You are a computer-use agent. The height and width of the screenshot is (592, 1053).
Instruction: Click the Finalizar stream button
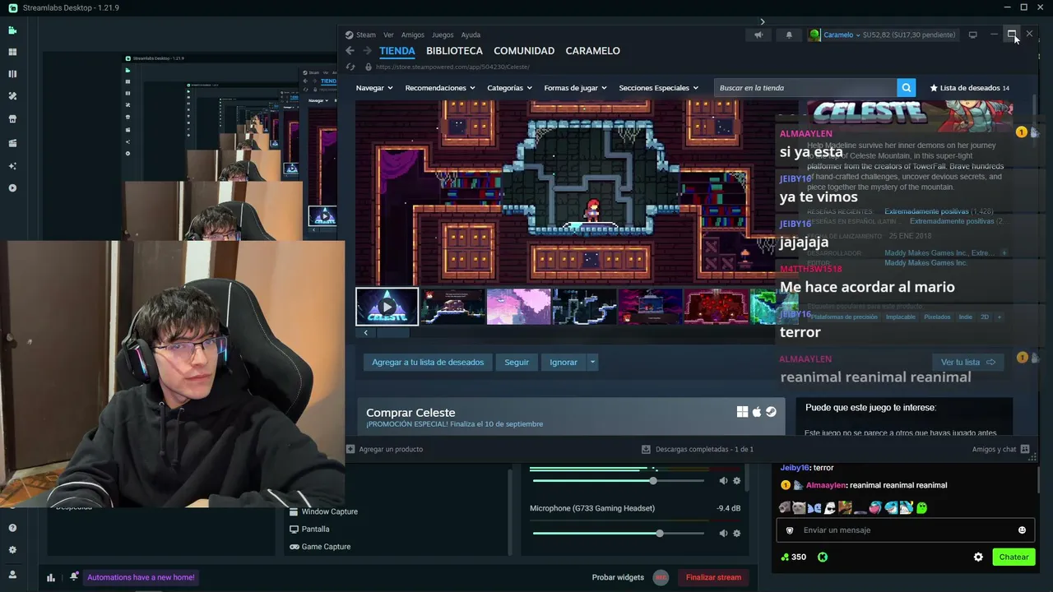[x=713, y=577]
